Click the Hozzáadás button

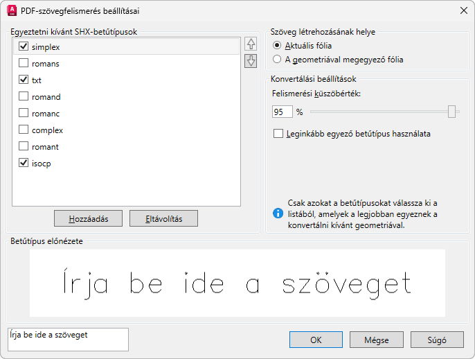pyautogui.click(x=88, y=218)
